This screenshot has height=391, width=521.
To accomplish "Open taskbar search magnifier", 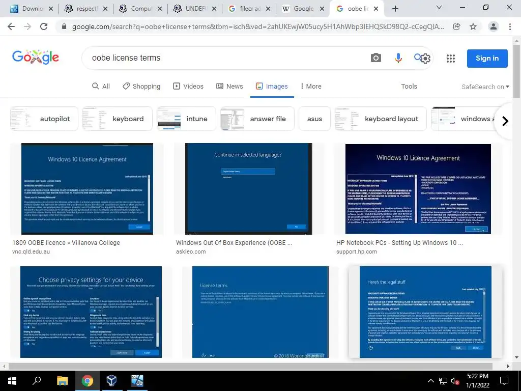I will (x=37, y=381).
